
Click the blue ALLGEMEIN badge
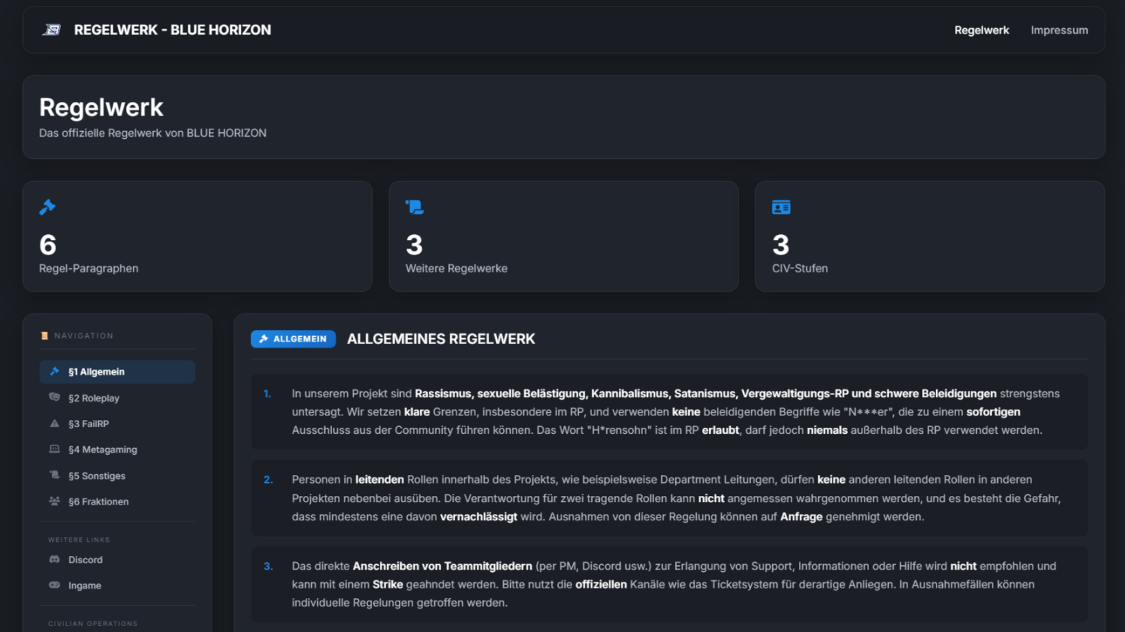pyautogui.click(x=293, y=339)
